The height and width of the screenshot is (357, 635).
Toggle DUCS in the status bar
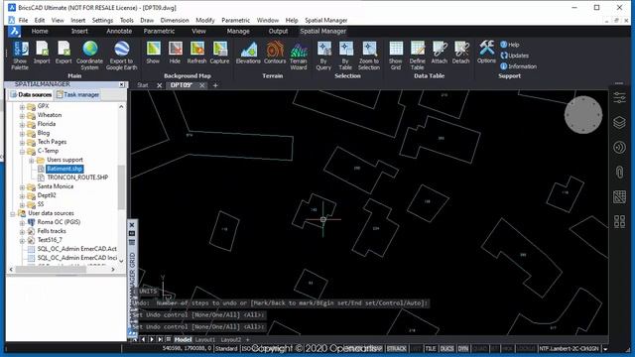tap(446, 348)
